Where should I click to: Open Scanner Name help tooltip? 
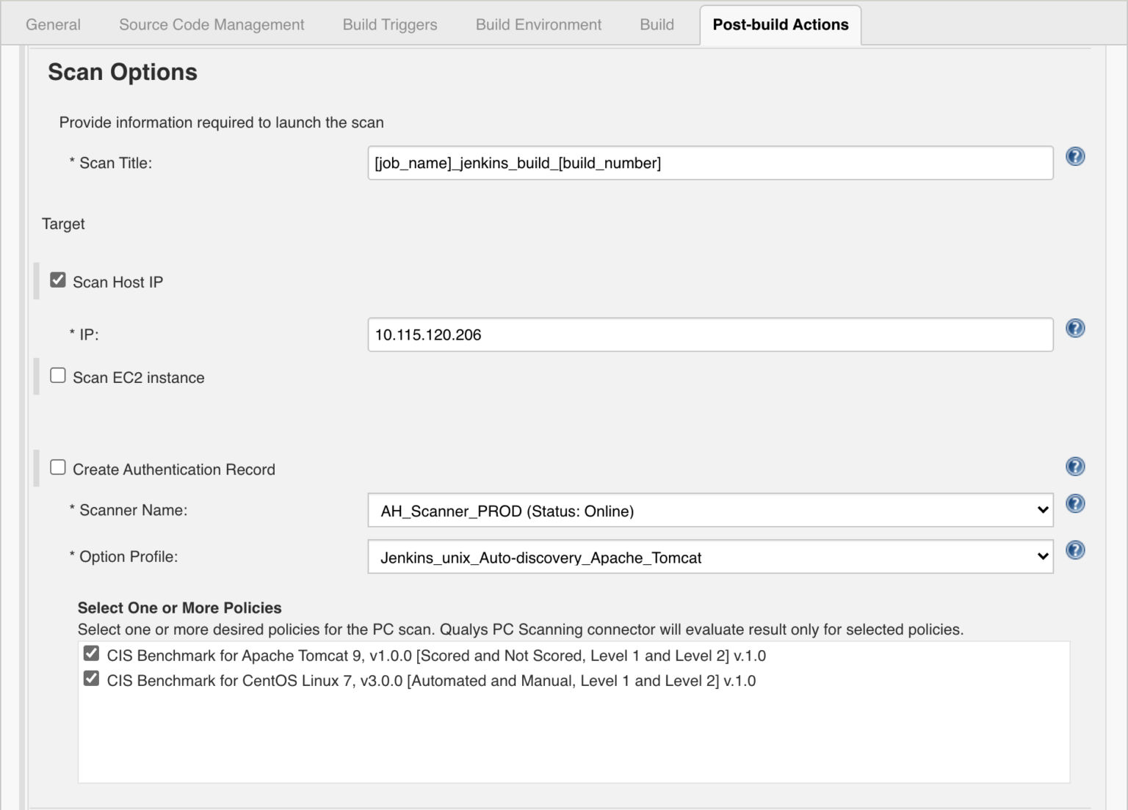click(1074, 503)
